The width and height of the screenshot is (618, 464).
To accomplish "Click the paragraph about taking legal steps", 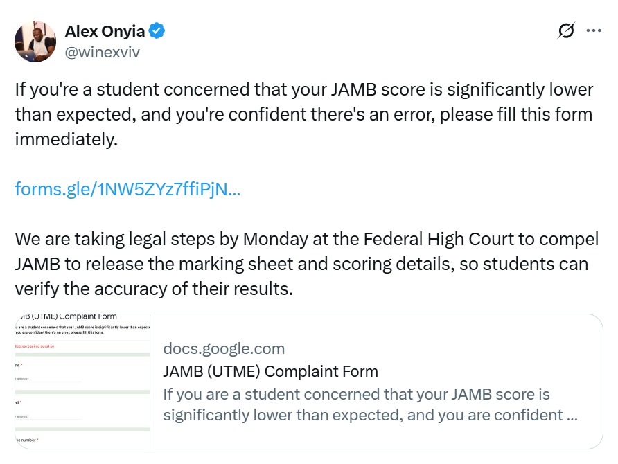I will pyautogui.click(x=306, y=265).
